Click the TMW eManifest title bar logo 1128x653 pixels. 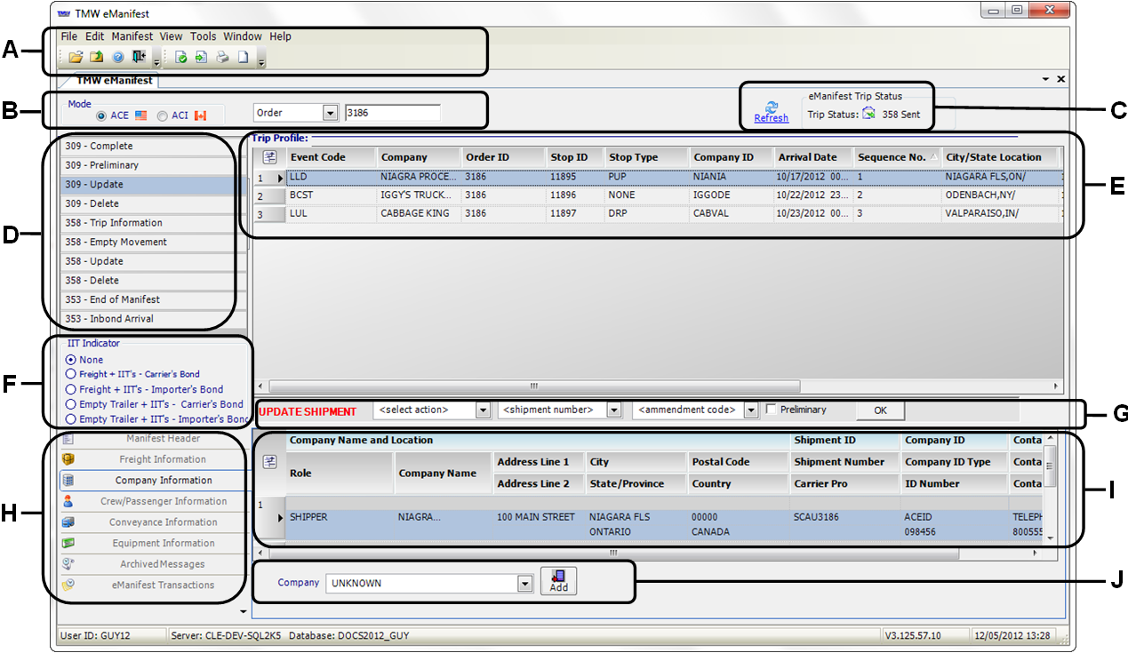63,13
